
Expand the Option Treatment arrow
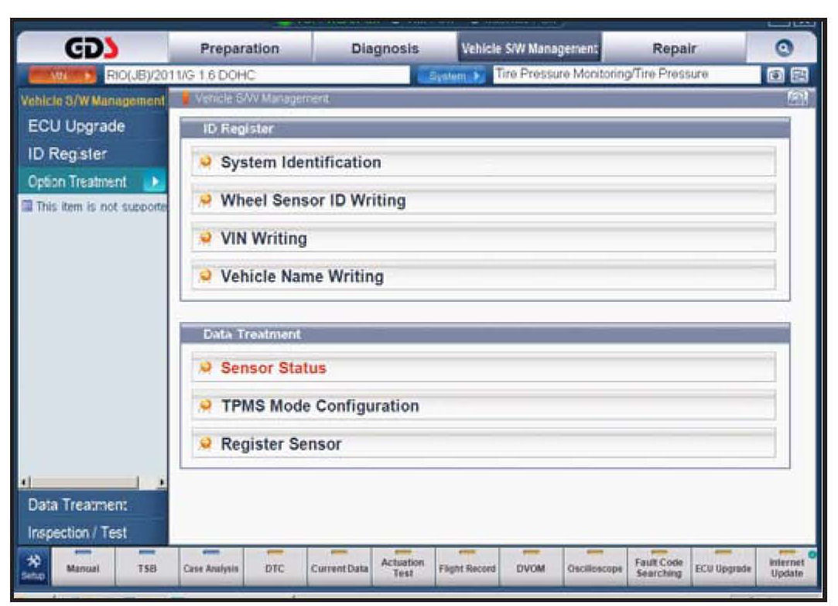click(x=155, y=183)
